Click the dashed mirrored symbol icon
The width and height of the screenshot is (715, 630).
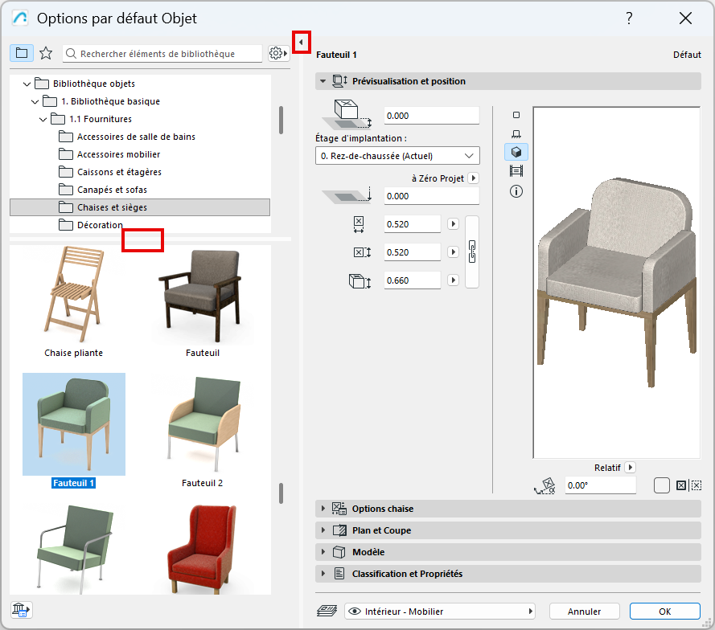pos(697,485)
